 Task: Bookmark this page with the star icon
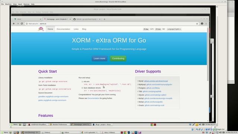pyautogui.click(x=197, y=24)
